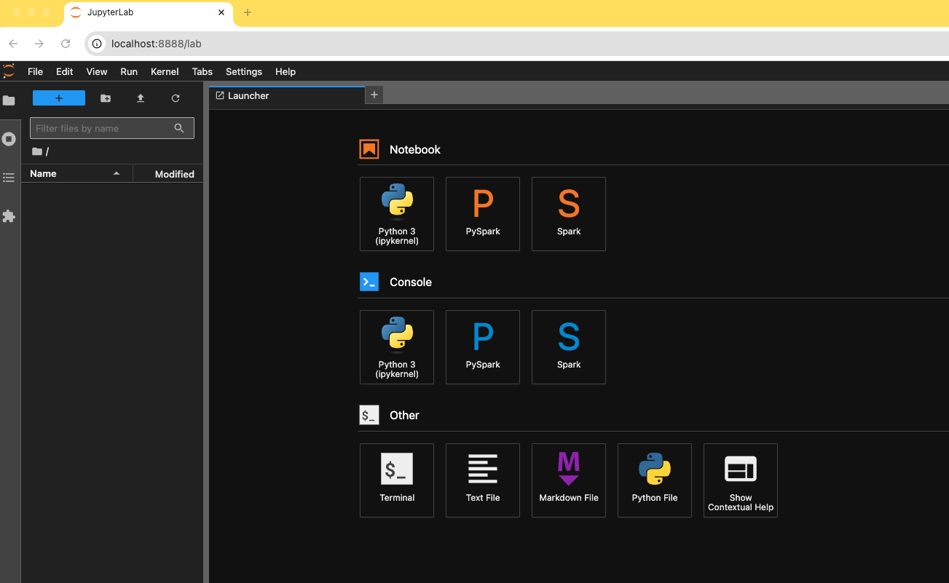Open a Python 3 (ipykernel) console
The width and height of the screenshot is (949, 583).
click(x=397, y=347)
